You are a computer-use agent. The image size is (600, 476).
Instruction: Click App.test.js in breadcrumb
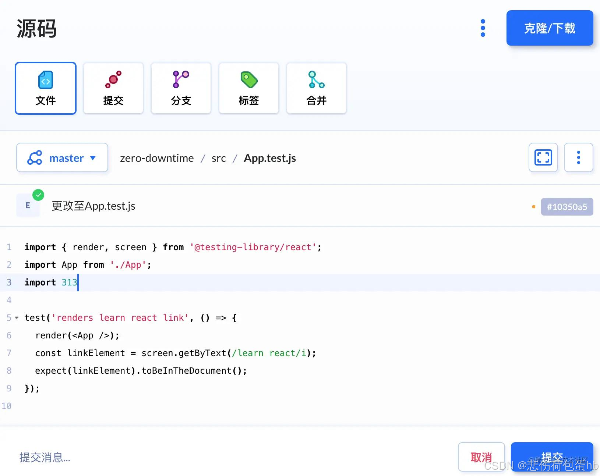coord(270,158)
